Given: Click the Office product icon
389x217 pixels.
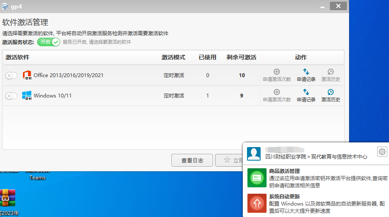Looking at the screenshot, I should click(x=27, y=75).
